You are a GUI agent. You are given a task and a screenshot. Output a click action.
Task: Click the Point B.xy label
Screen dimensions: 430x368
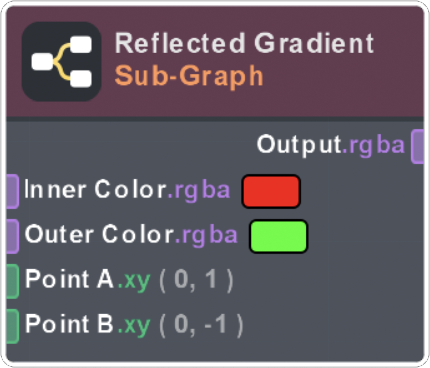click(87, 325)
